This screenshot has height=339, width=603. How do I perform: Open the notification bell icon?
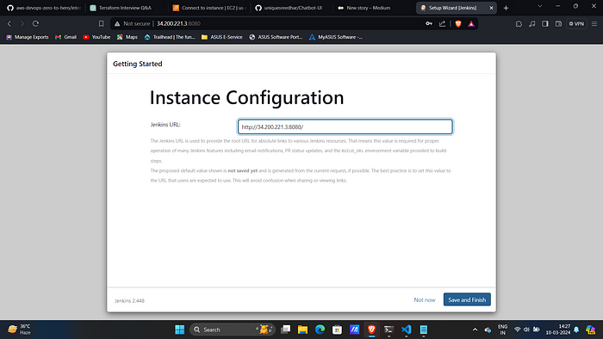[x=576, y=330]
